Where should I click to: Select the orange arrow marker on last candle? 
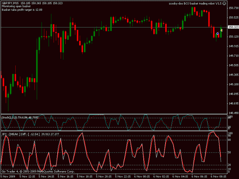click(221, 31)
